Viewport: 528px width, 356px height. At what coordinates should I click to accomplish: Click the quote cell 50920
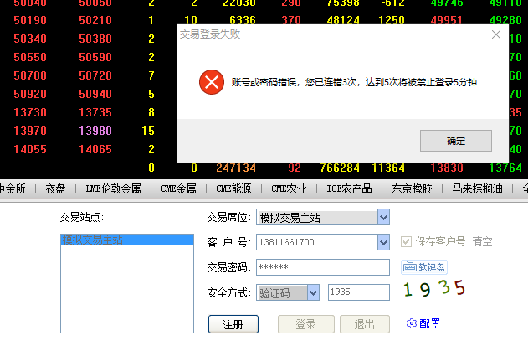point(30,94)
